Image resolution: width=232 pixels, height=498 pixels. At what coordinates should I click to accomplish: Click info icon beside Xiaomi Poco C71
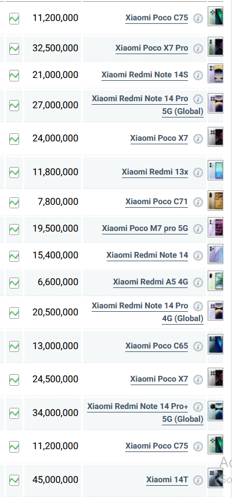[198, 202]
